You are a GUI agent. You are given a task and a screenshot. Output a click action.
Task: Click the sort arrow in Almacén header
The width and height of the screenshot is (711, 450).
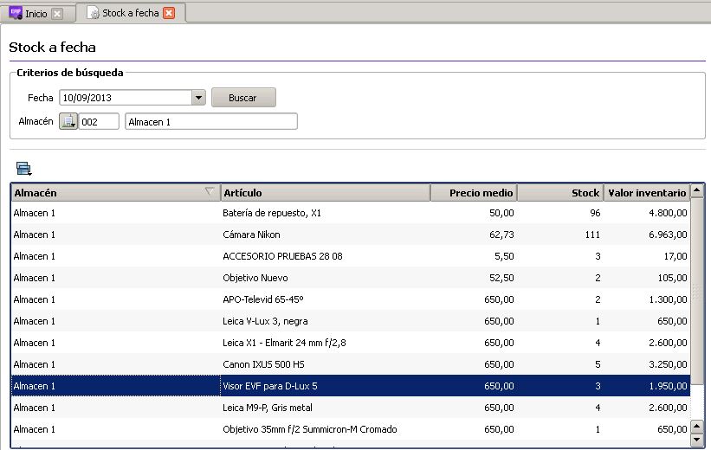pos(209,191)
